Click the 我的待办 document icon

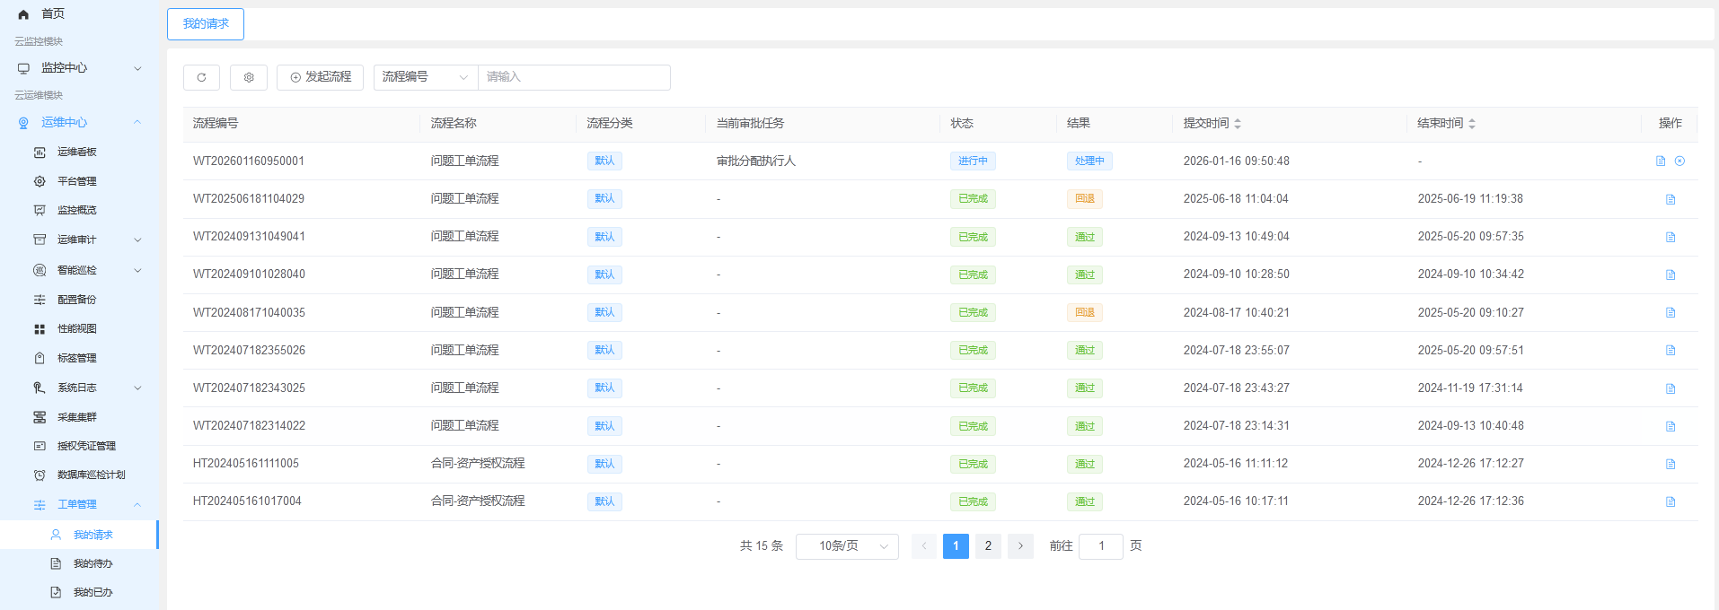point(56,563)
